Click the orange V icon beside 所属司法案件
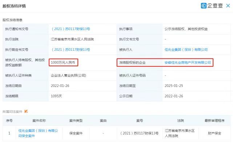 26,111
